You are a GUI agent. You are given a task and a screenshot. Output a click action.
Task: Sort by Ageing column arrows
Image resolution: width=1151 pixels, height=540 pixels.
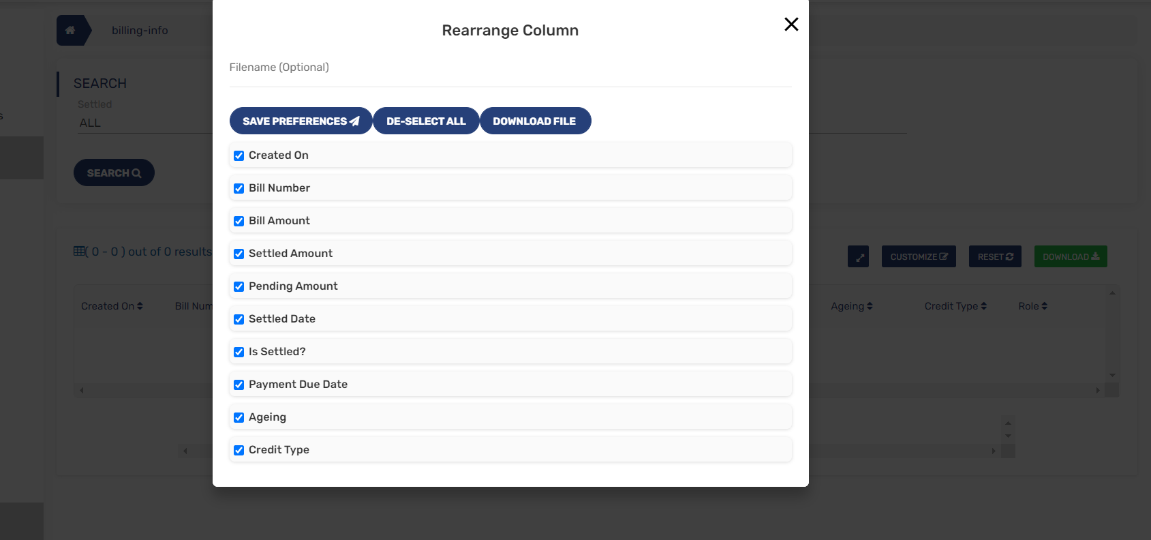click(870, 306)
